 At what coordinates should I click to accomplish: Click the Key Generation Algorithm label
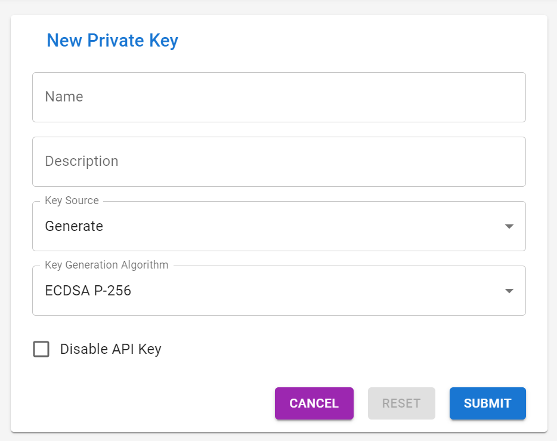coord(106,265)
